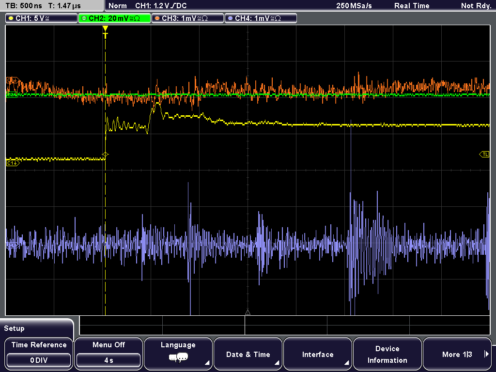
Task: Click the 0 DIV time reference value
Action: pos(39,360)
